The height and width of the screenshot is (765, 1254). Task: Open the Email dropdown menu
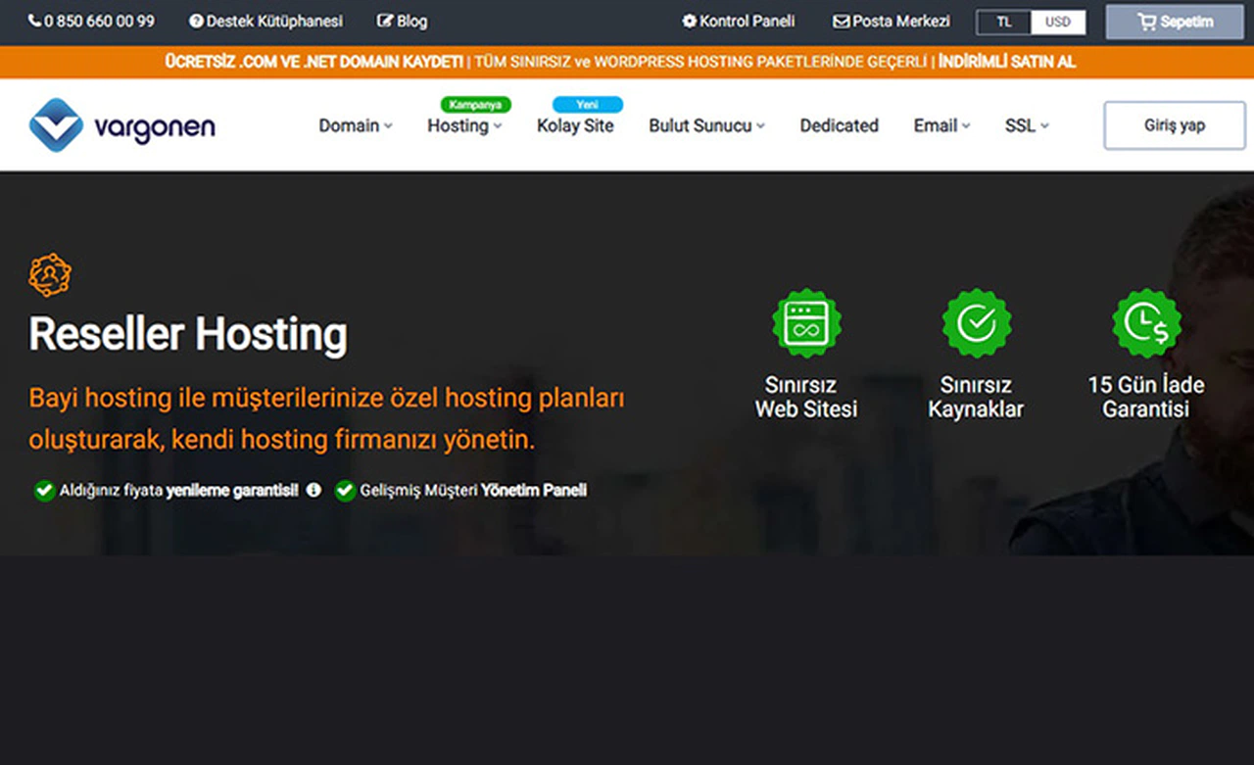pos(941,125)
